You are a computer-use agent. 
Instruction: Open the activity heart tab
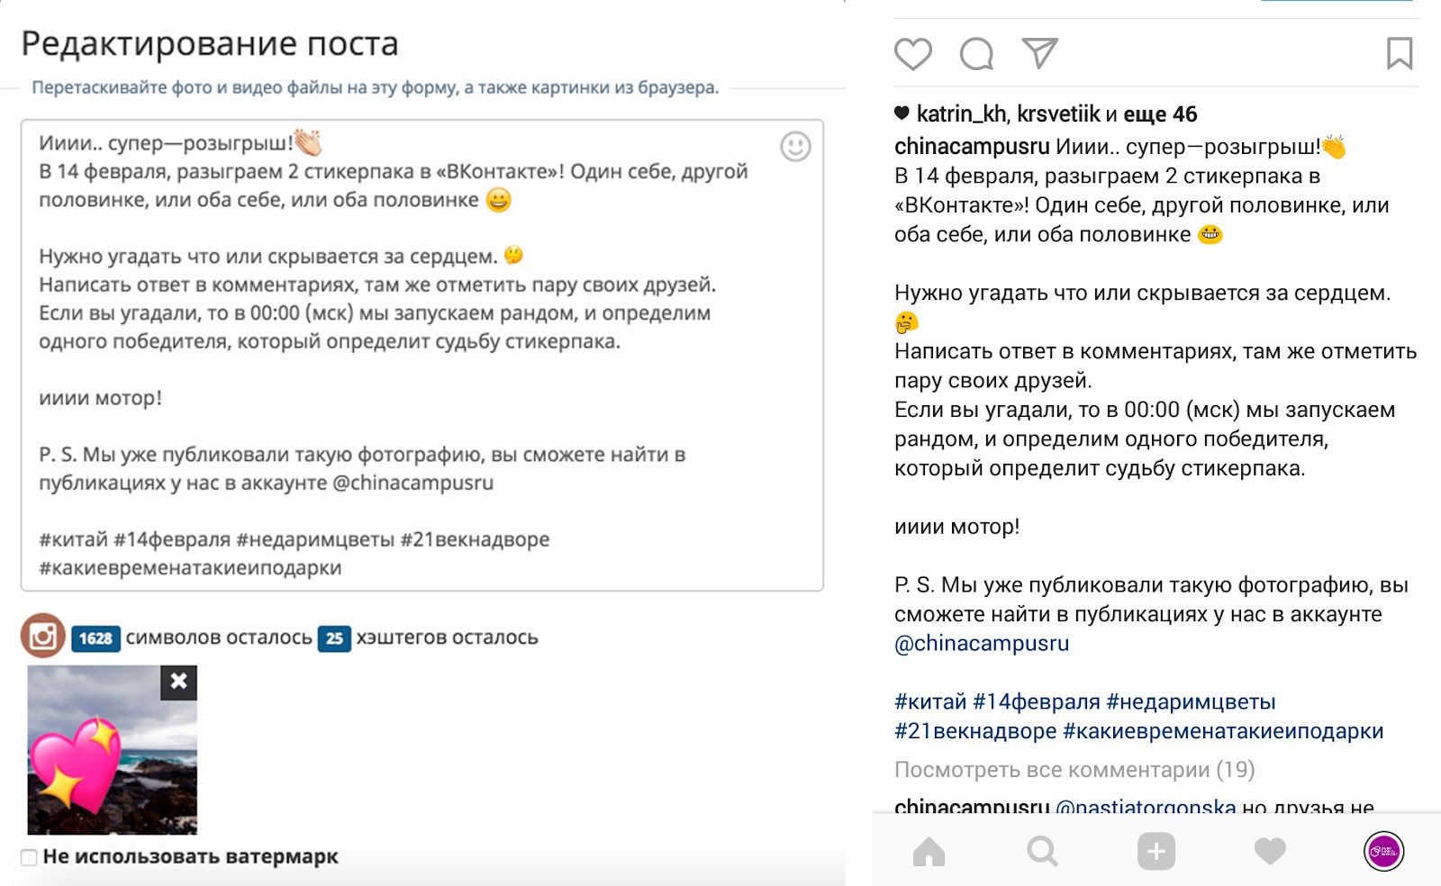1270,851
